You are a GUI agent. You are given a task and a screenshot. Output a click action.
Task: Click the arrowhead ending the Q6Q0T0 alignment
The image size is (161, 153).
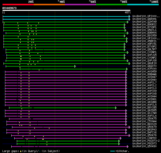tap(75, 66)
